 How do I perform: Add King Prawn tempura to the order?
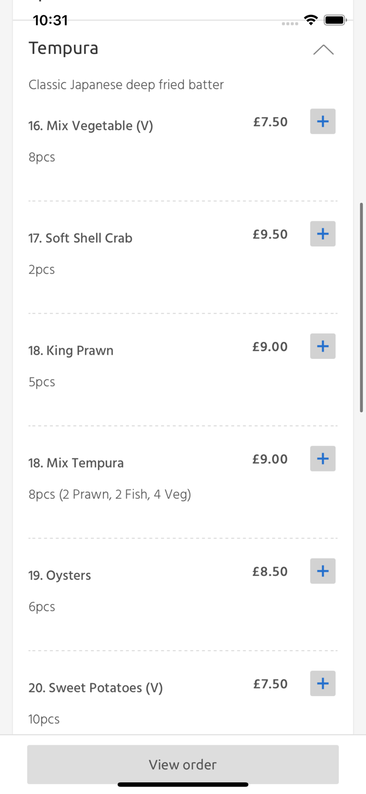point(322,346)
